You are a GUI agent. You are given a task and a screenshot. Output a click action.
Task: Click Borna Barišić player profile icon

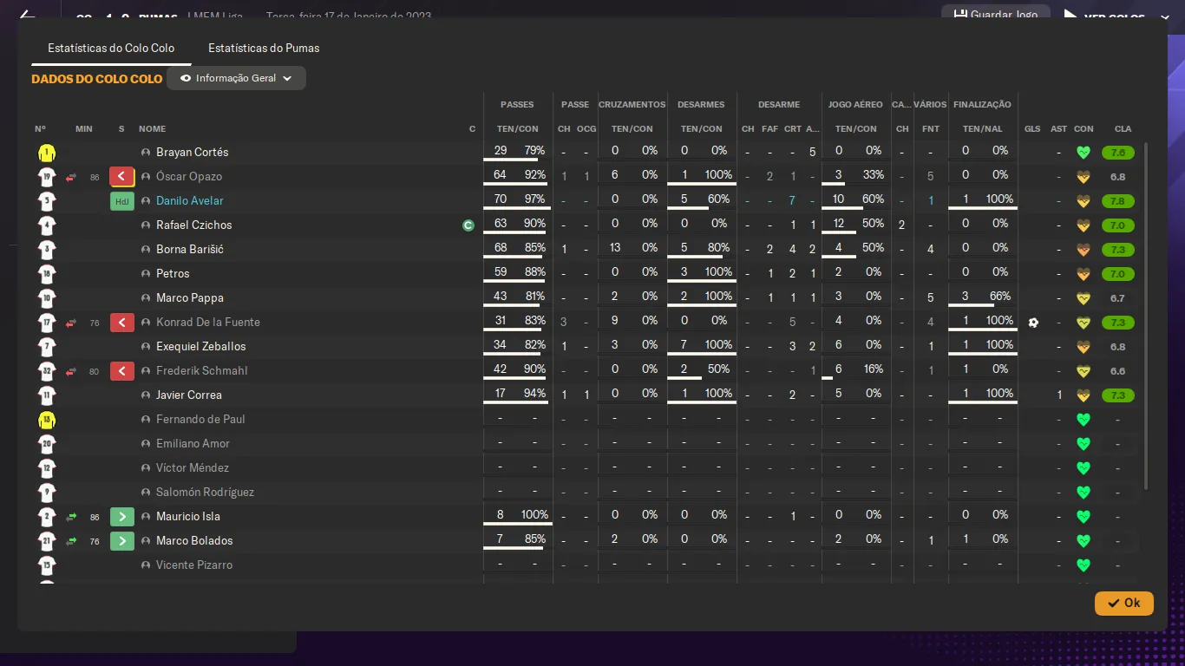(146, 250)
